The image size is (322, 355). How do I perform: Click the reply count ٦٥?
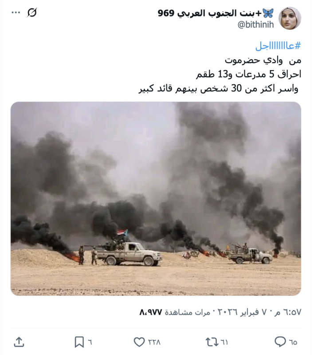(x=293, y=342)
